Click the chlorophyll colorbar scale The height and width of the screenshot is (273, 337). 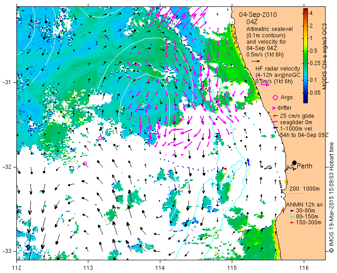coord(306,56)
